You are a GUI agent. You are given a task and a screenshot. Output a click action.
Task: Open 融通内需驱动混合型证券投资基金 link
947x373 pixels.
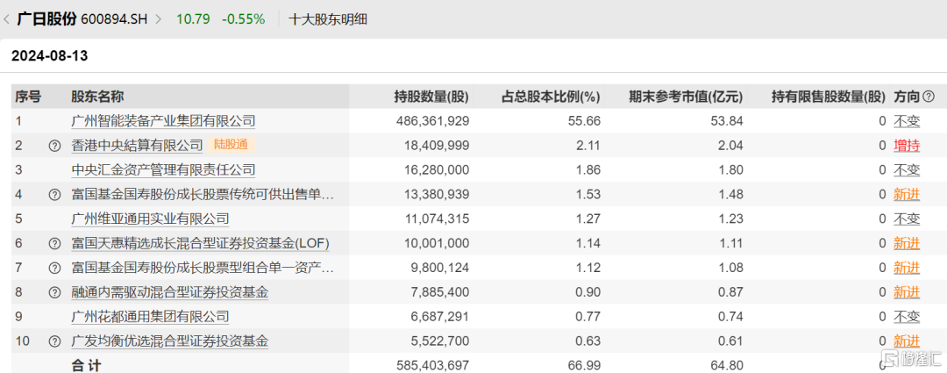[x=170, y=292]
